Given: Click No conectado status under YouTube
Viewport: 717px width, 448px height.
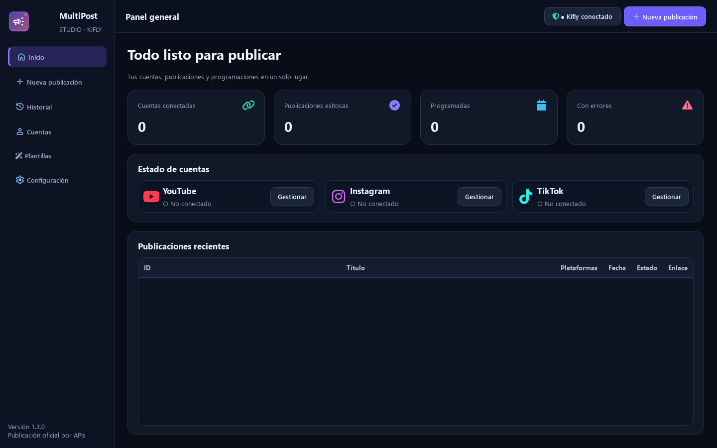Looking at the screenshot, I should 187,204.
